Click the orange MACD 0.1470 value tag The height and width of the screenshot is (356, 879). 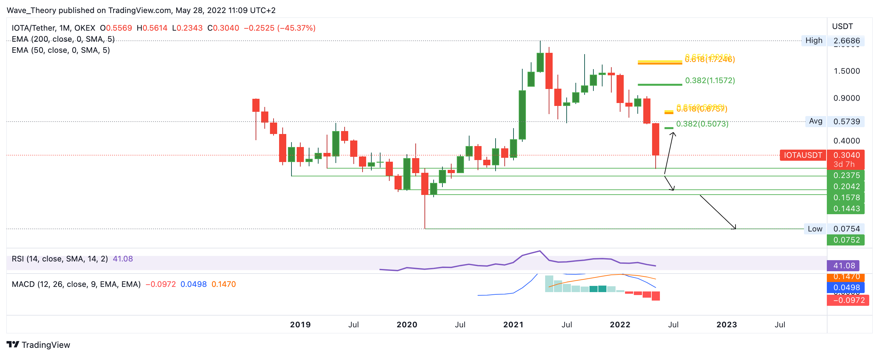tap(845, 277)
